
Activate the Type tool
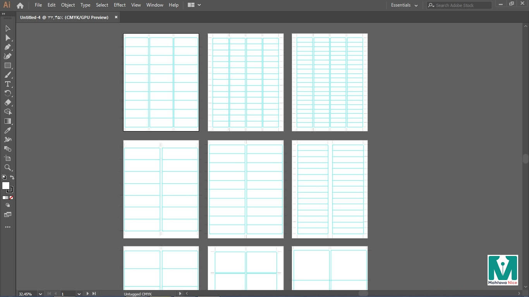pyautogui.click(x=7, y=84)
